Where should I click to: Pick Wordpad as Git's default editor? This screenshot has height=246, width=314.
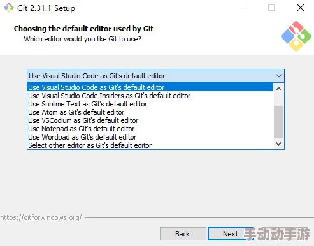[150, 137]
